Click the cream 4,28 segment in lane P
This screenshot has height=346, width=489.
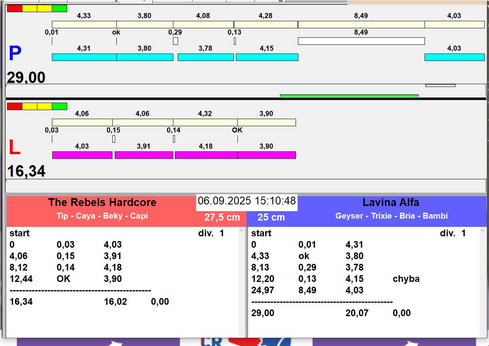pyautogui.click(x=266, y=24)
